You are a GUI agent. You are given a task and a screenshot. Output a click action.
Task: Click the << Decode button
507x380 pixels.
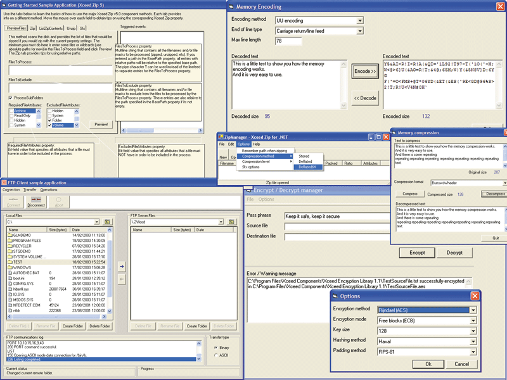365,98
